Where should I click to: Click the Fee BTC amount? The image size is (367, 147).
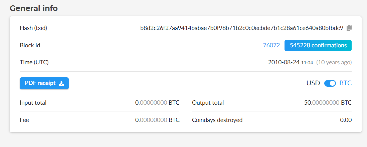pos(157,120)
